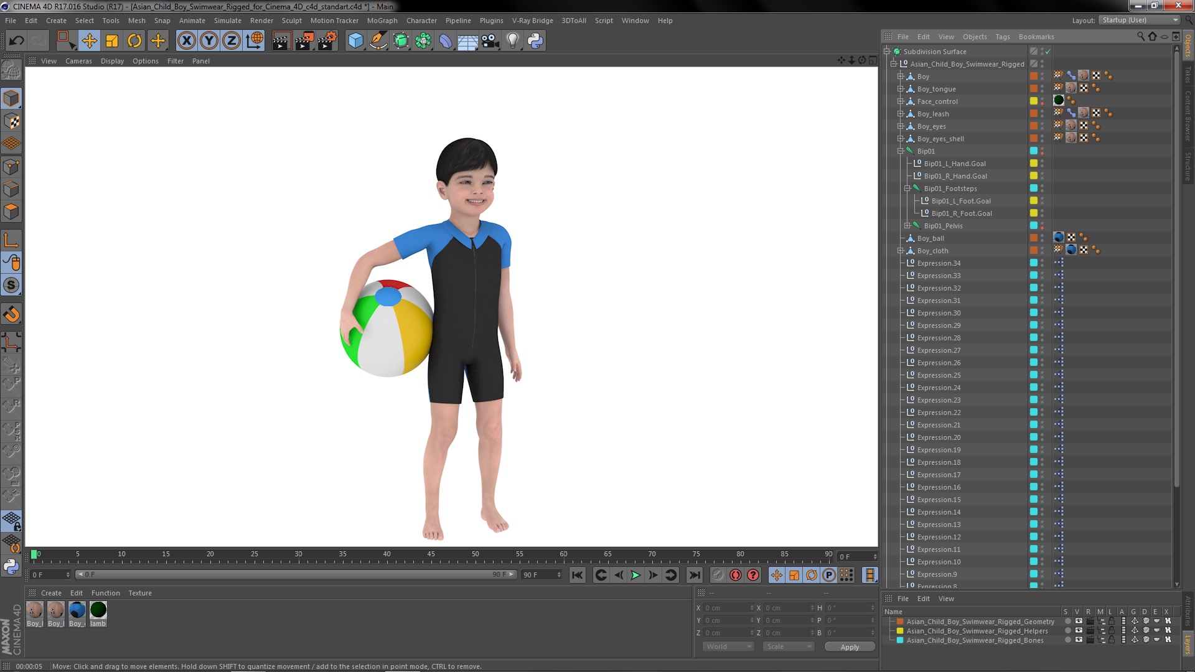This screenshot has height=672, width=1195.
Task: Open Object Manager Tags menu
Action: (1002, 37)
